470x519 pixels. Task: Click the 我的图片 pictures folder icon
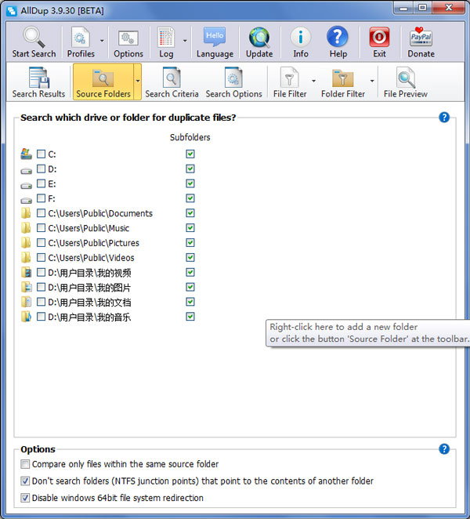[26, 287]
